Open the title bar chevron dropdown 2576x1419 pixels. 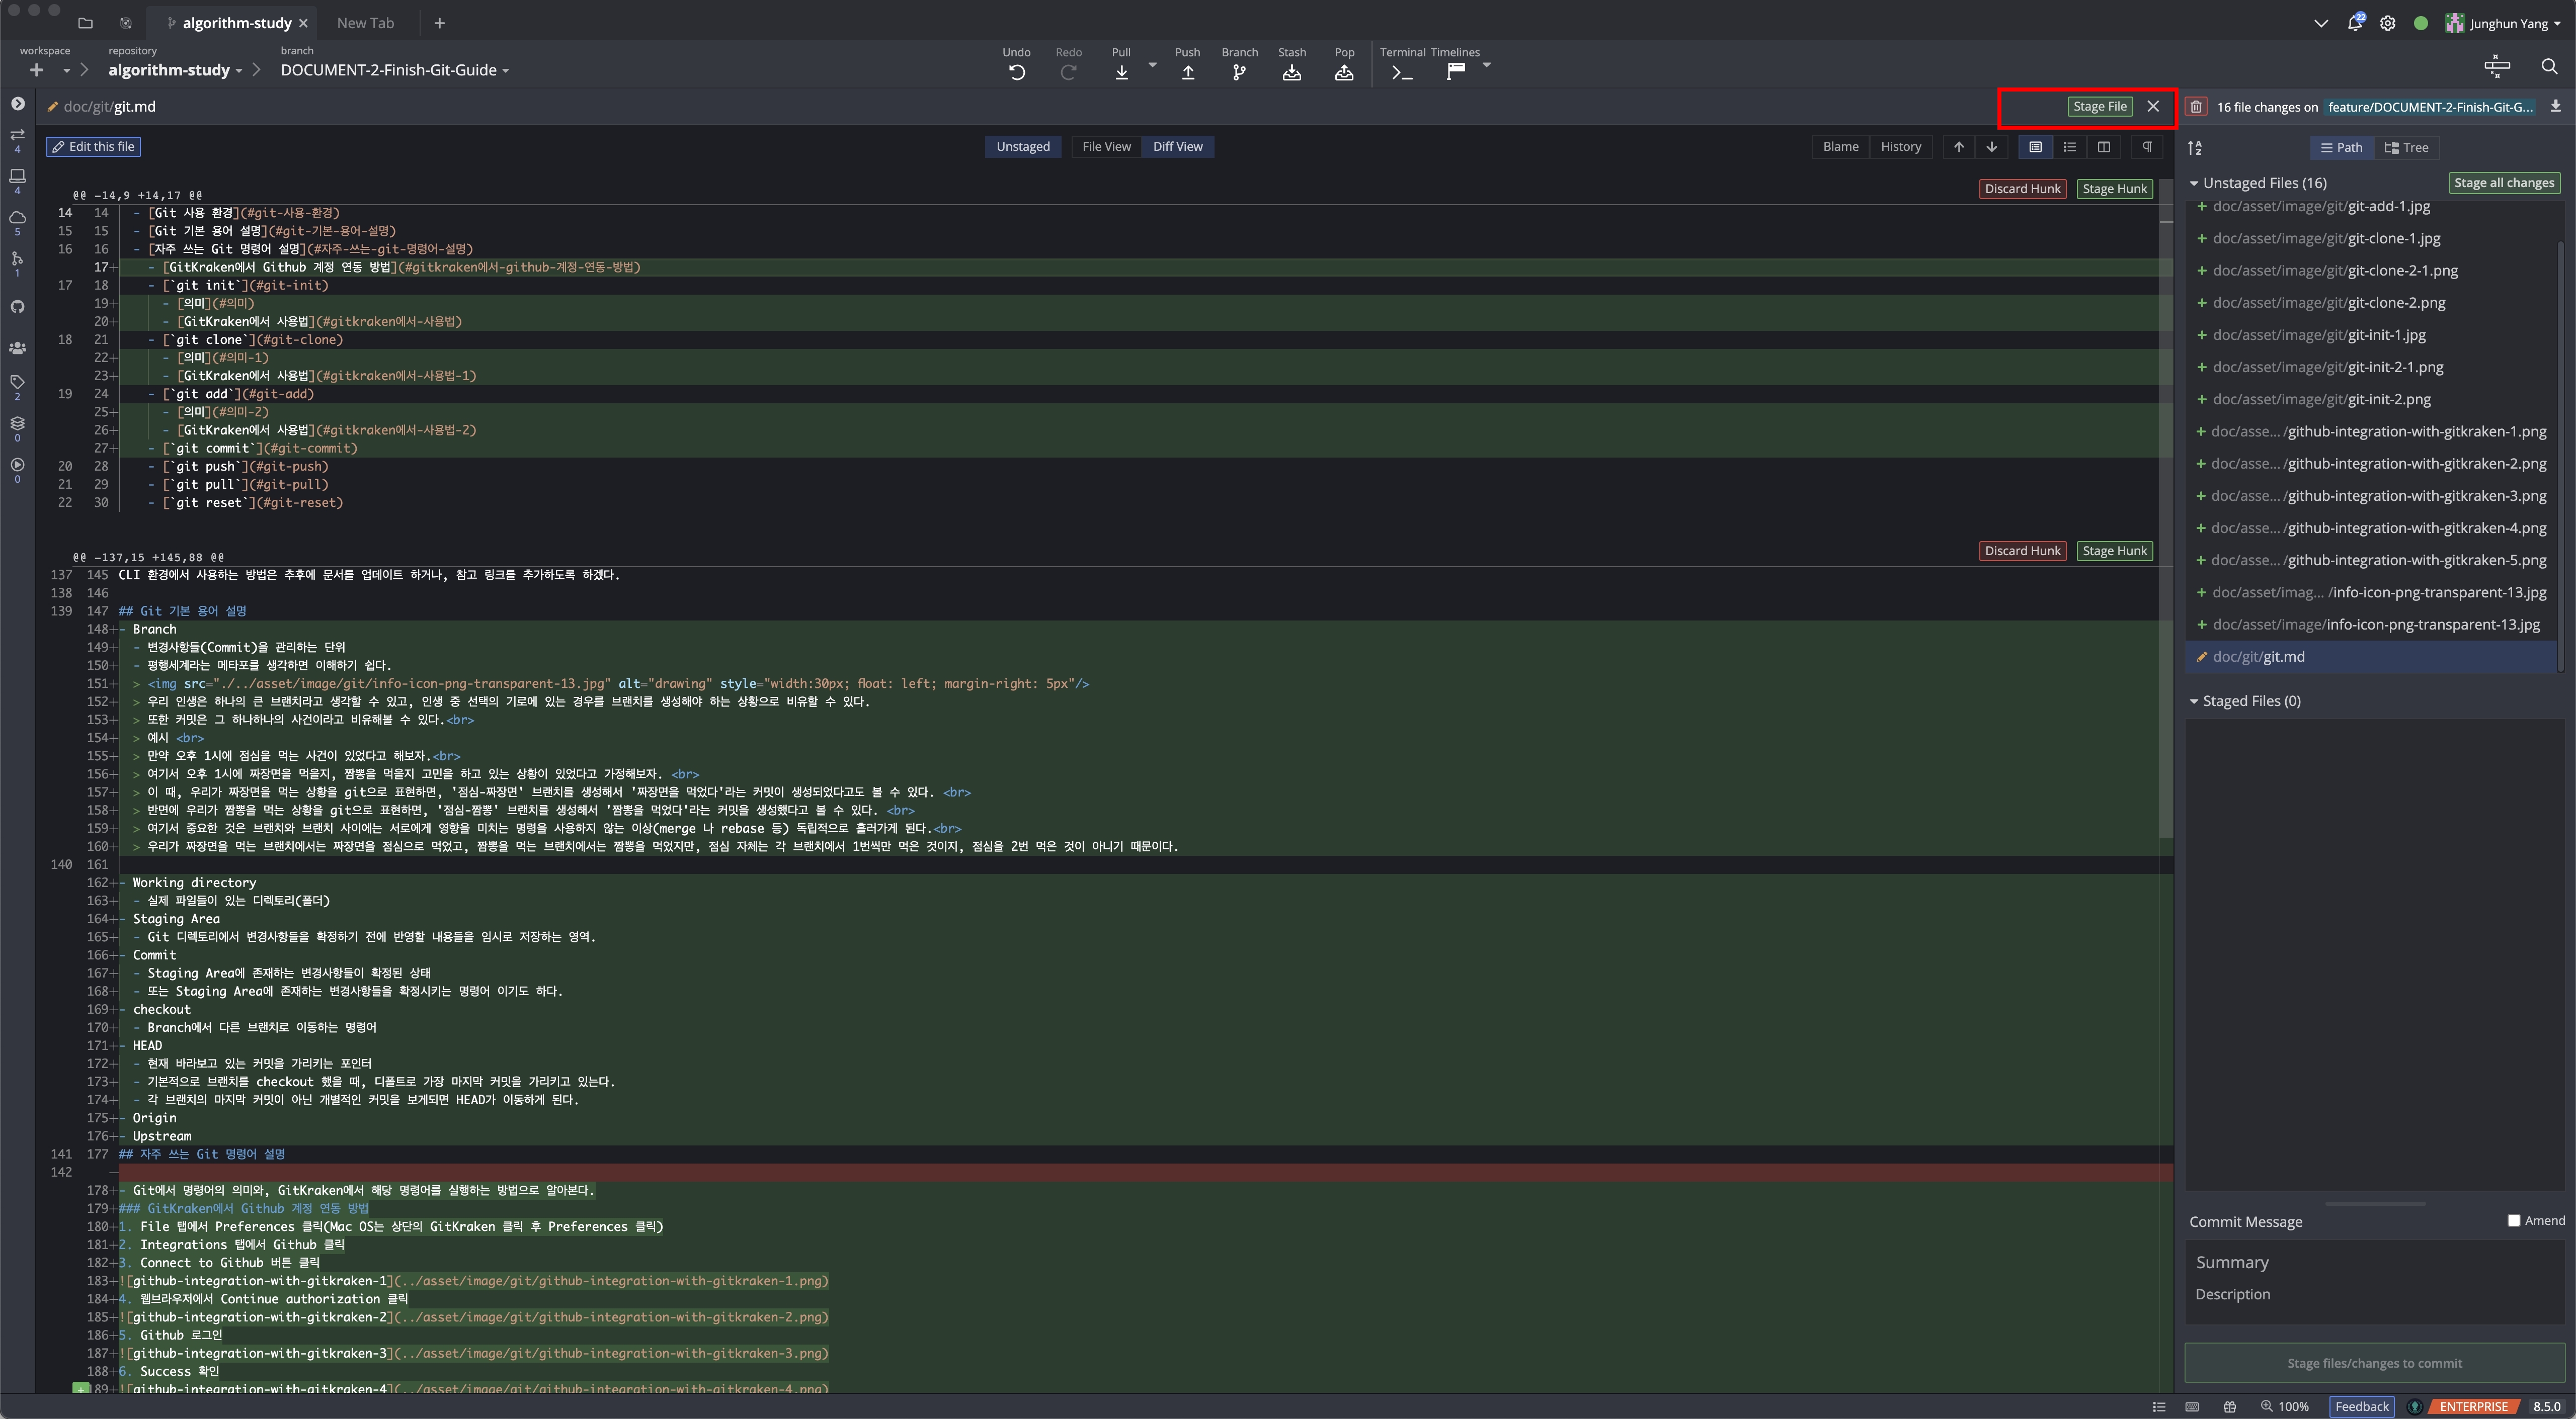(2320, 23)
